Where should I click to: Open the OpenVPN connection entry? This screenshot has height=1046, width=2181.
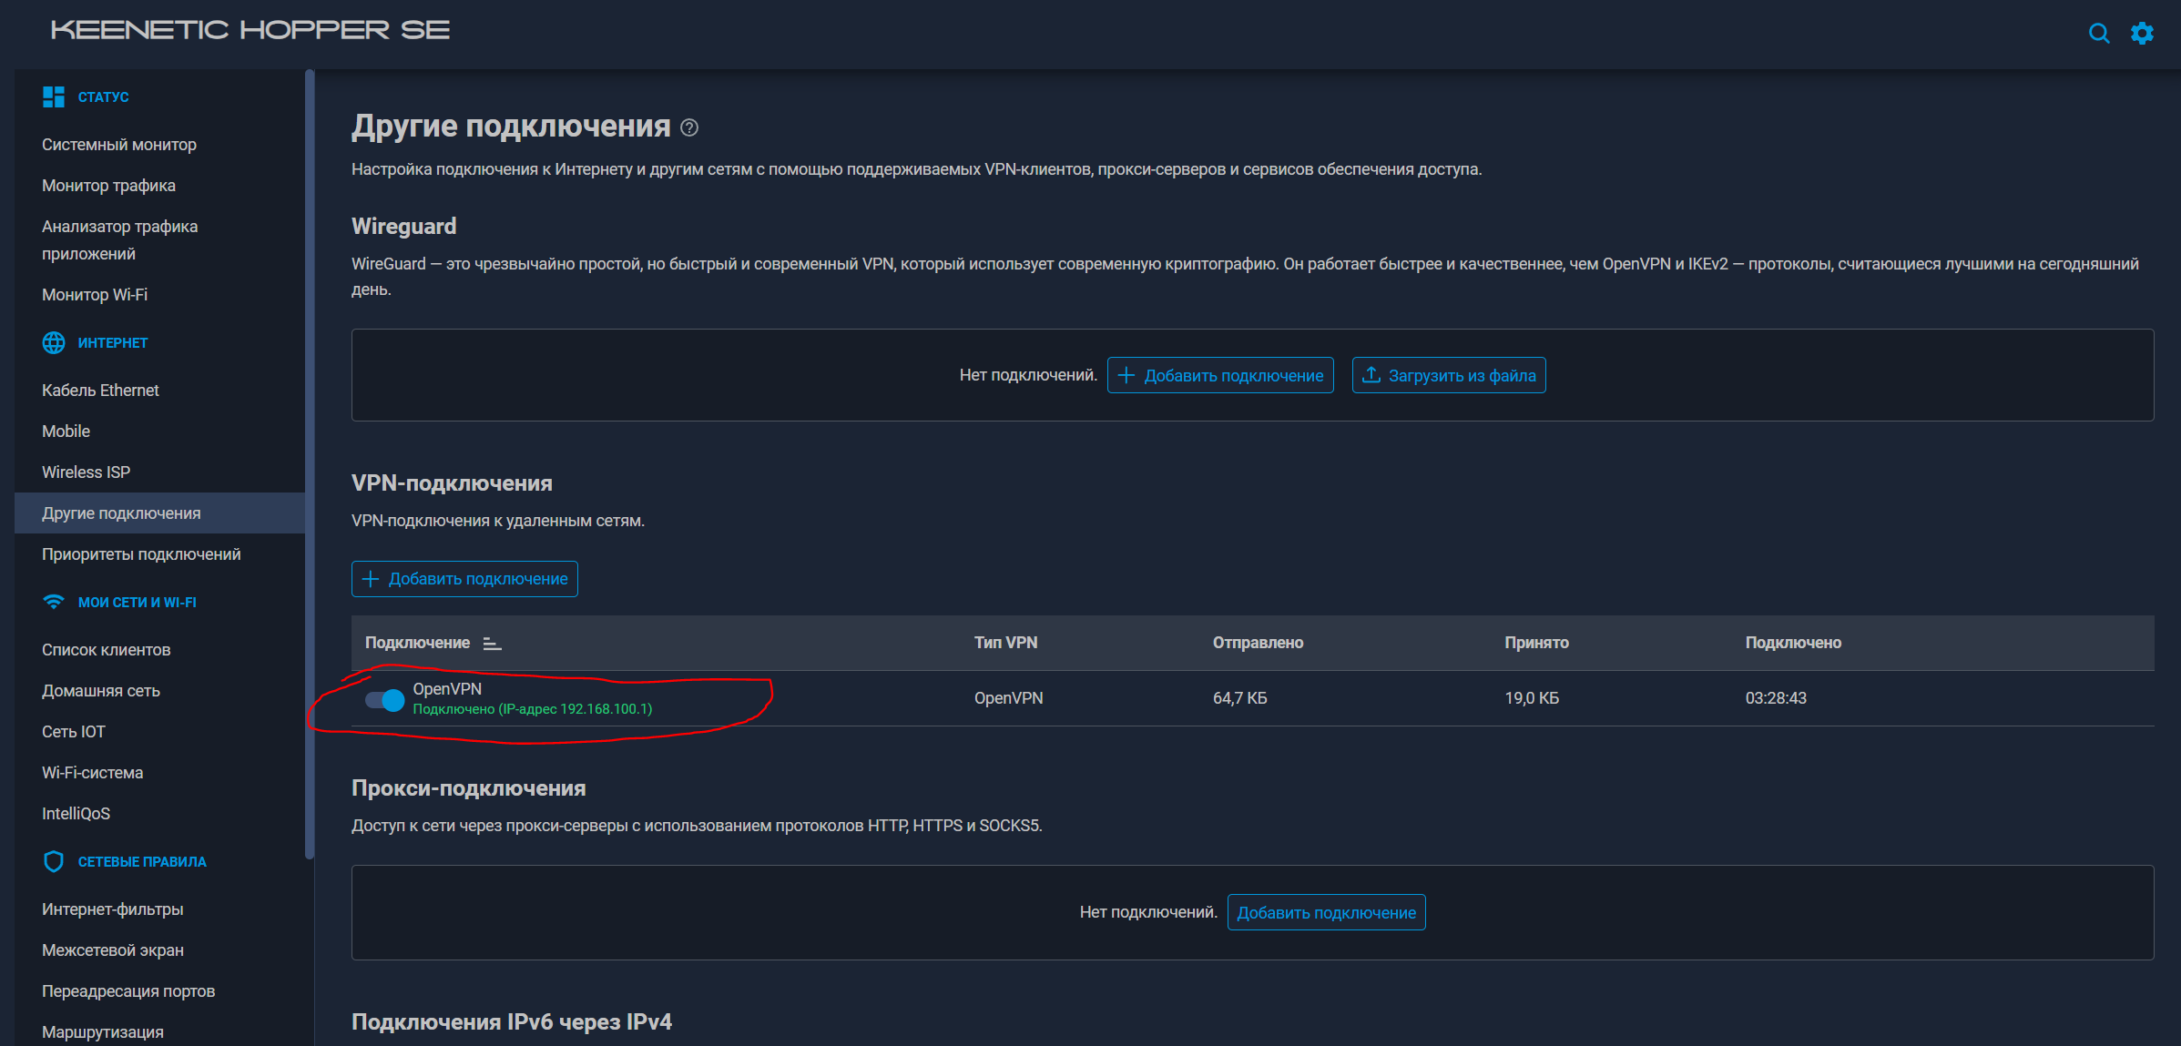click(x=447, y=689)
